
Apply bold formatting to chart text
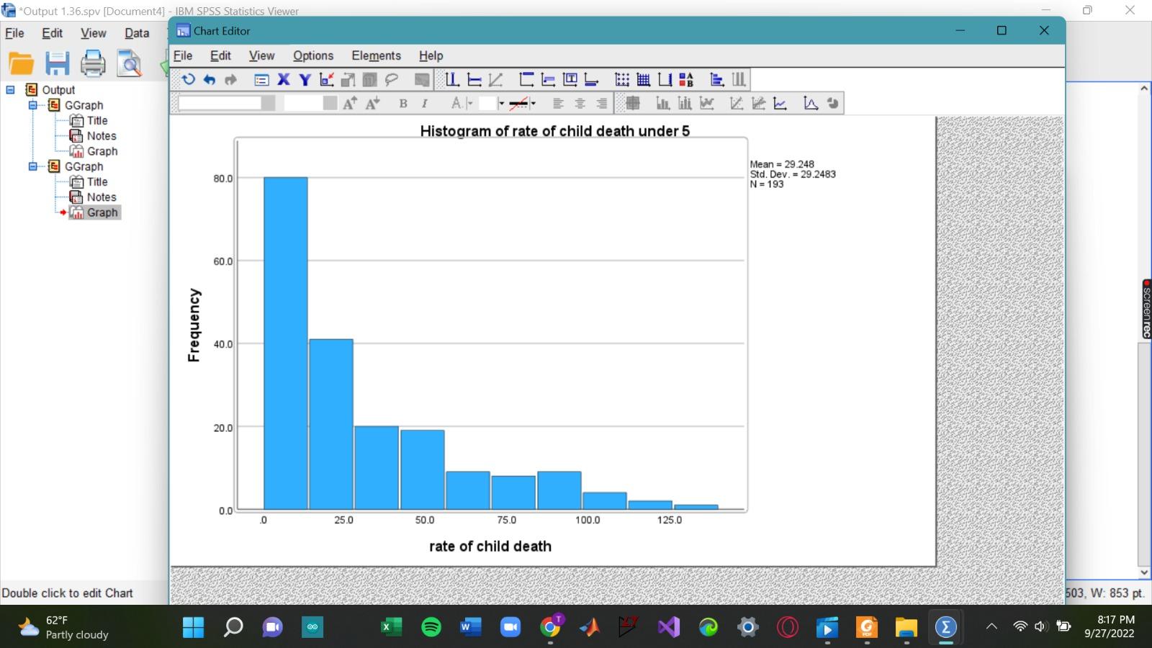click(x=402, y=103)
